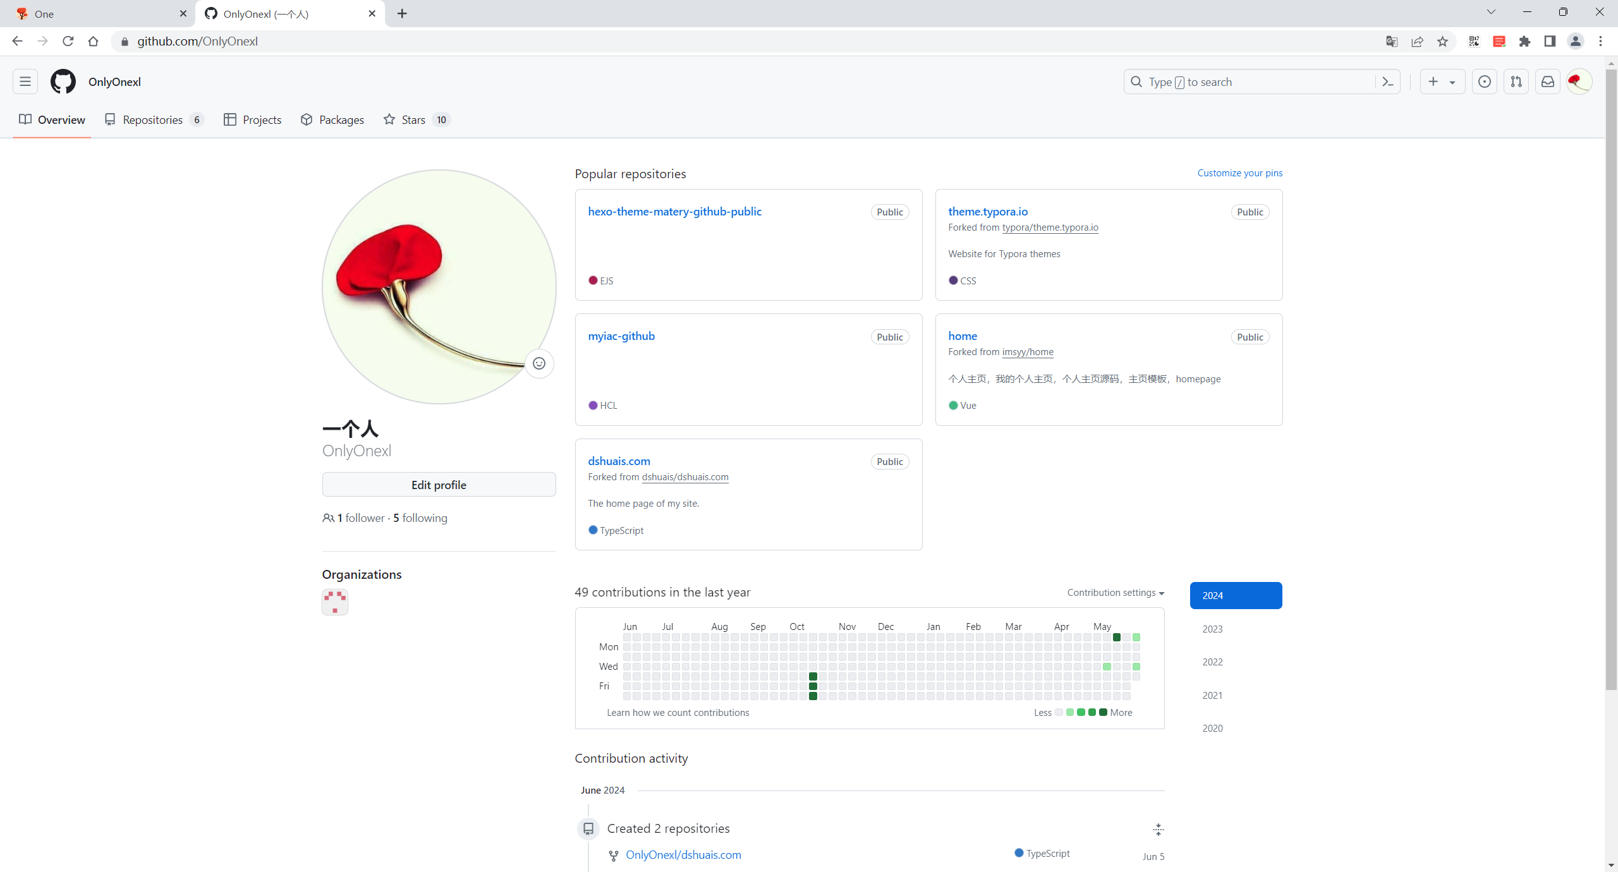Click the page vertical scrollbar thumb
Viewport: 1618px width, 872px height.
tap(1612, 379)
